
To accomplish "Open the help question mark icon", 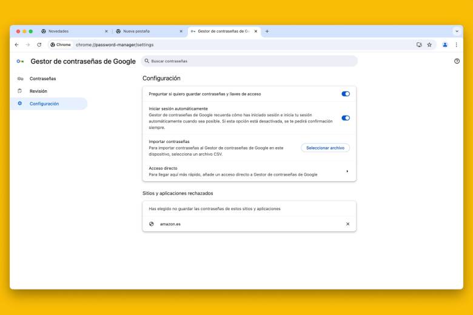I will 457,61.
